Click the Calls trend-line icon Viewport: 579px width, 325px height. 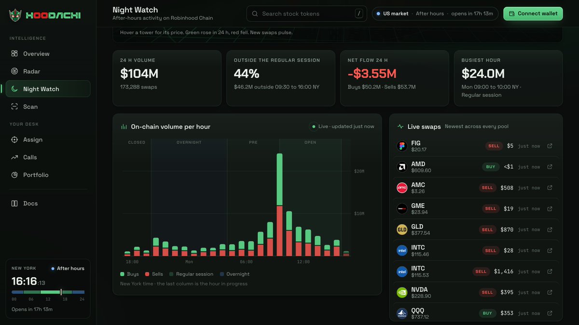(14, 157)
